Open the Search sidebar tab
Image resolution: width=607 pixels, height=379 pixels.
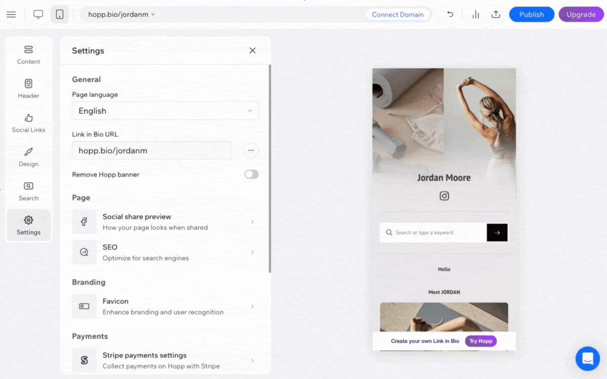(28, 192)
